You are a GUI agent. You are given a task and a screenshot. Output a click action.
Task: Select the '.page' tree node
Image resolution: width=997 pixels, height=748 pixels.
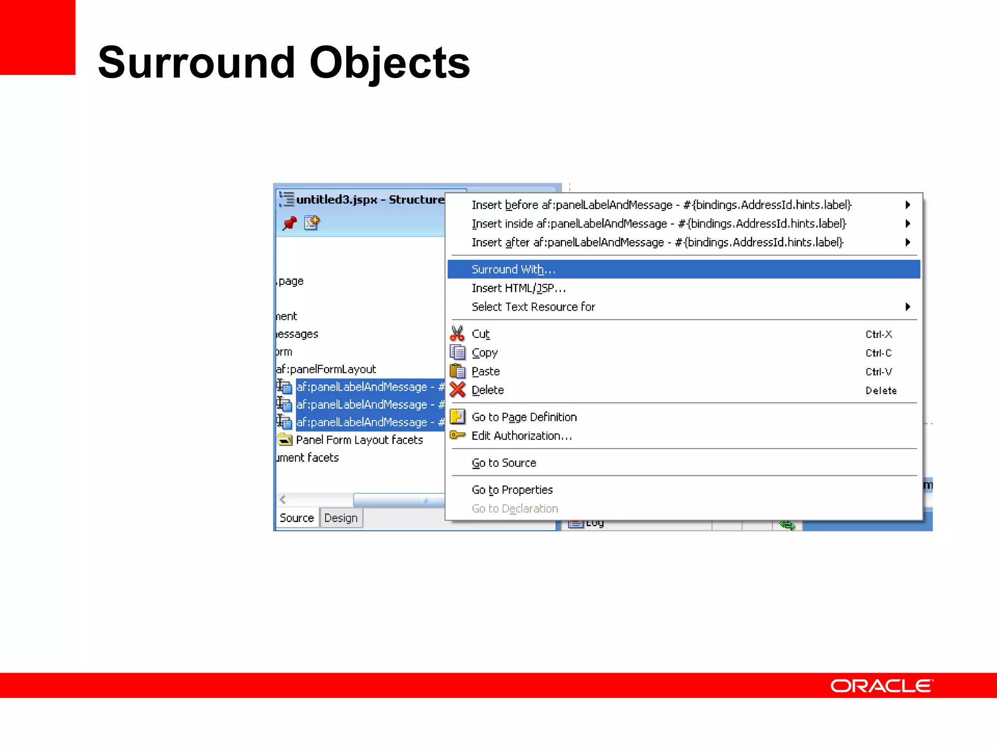point(290,281)
